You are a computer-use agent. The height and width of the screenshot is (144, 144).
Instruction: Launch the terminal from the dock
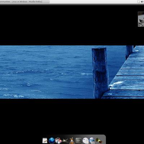(78, 140)
